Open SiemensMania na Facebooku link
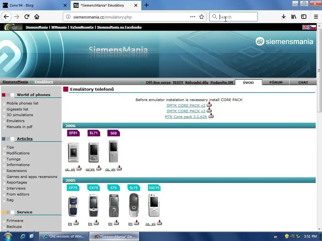322x241 pixels. click(119, 27)
